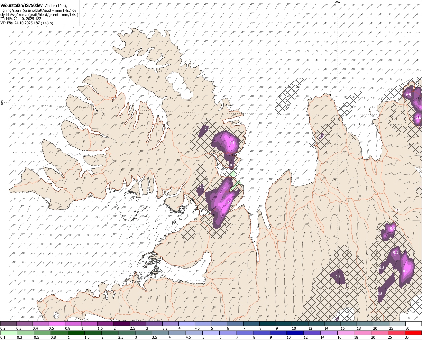Viewport: 422px width, 340px height.
Task: Pick the pale green 0.1 swatch in lower legend row
Action: [9, 333]
